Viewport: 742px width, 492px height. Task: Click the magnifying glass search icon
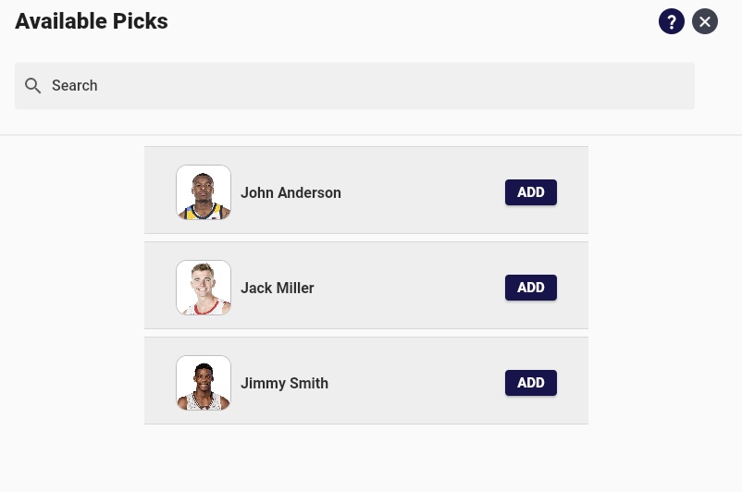click(x=32, y=86)
